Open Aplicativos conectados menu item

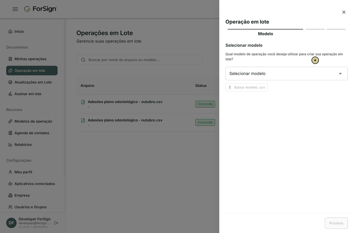32,184
